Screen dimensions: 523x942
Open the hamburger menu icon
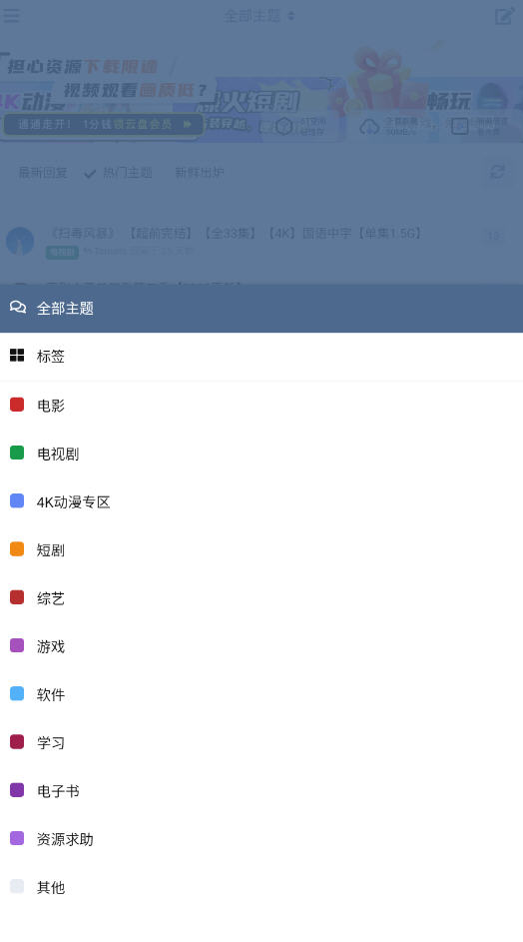(11, 16)
